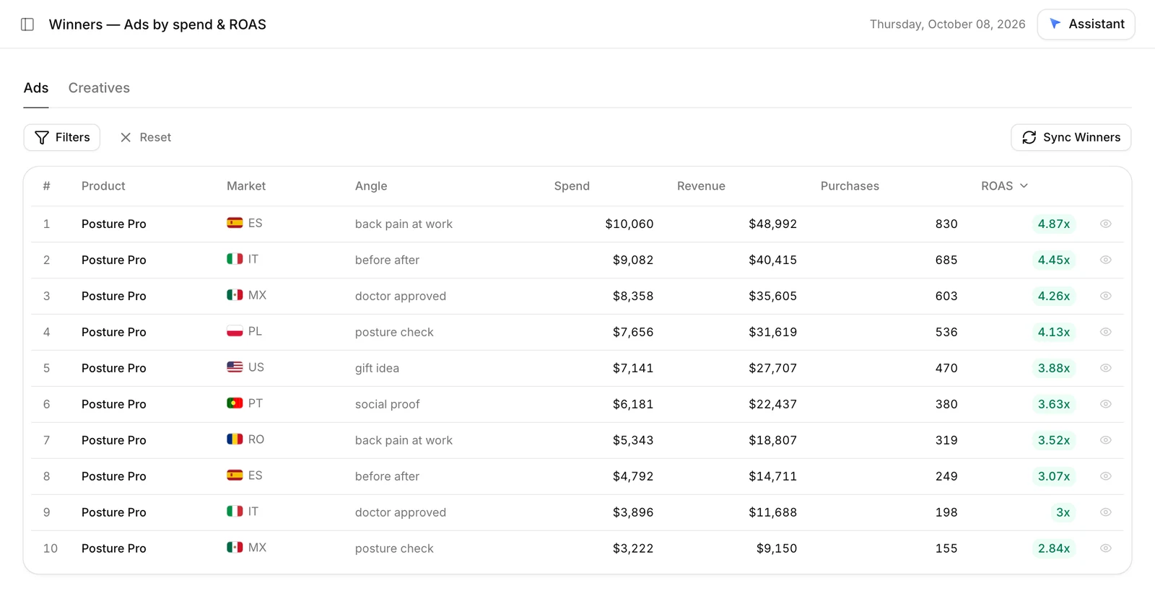
Task: Reset all applied filters
Action: point(145,137)
